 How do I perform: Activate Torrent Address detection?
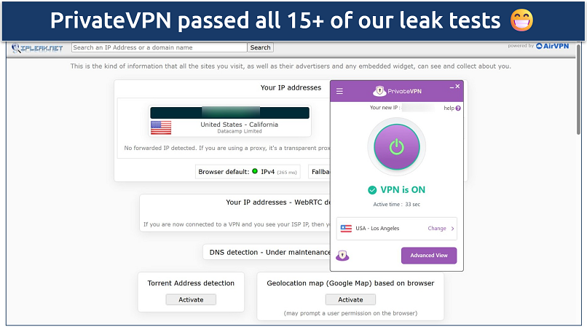point(191,299)
